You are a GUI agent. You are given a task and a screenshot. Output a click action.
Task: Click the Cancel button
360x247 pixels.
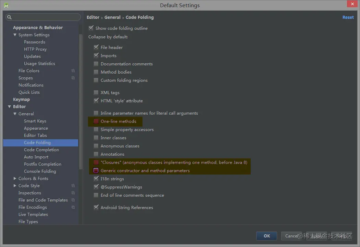(291, 236)
